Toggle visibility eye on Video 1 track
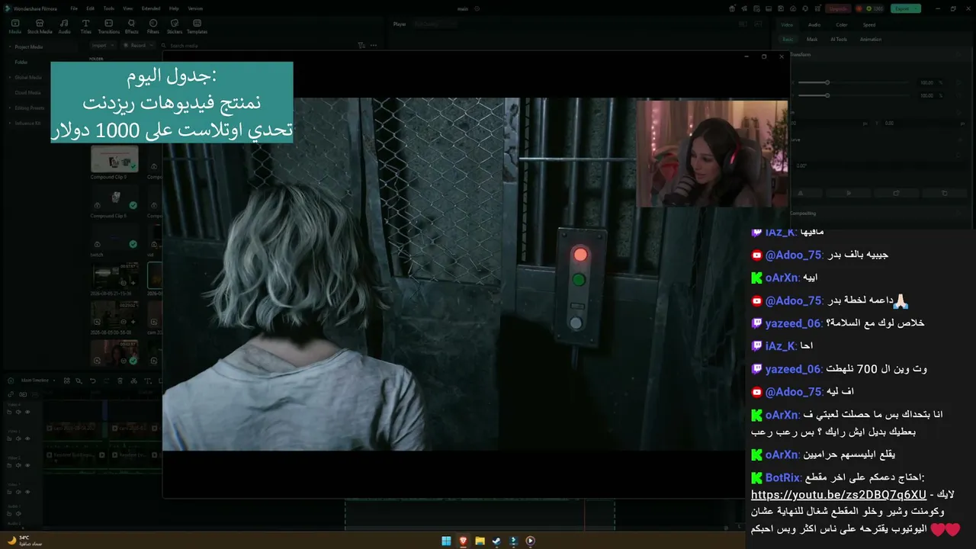 27,491
